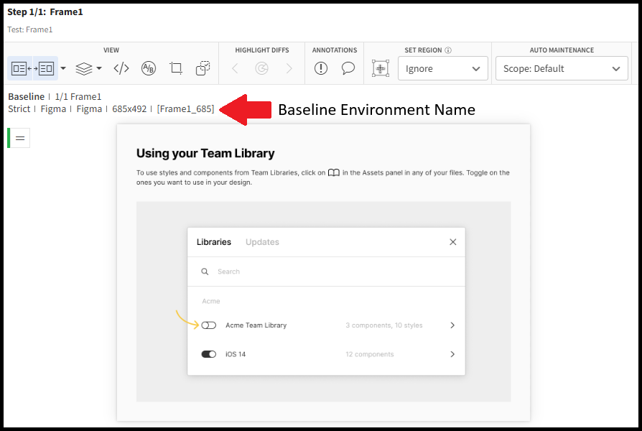
Task: Close the Libraries dialog with X
Action: click(453, 242)
